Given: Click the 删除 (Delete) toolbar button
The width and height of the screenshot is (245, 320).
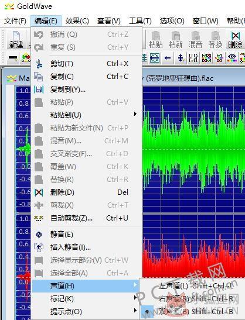Looking at the screenshot, I should pos(235,39).
